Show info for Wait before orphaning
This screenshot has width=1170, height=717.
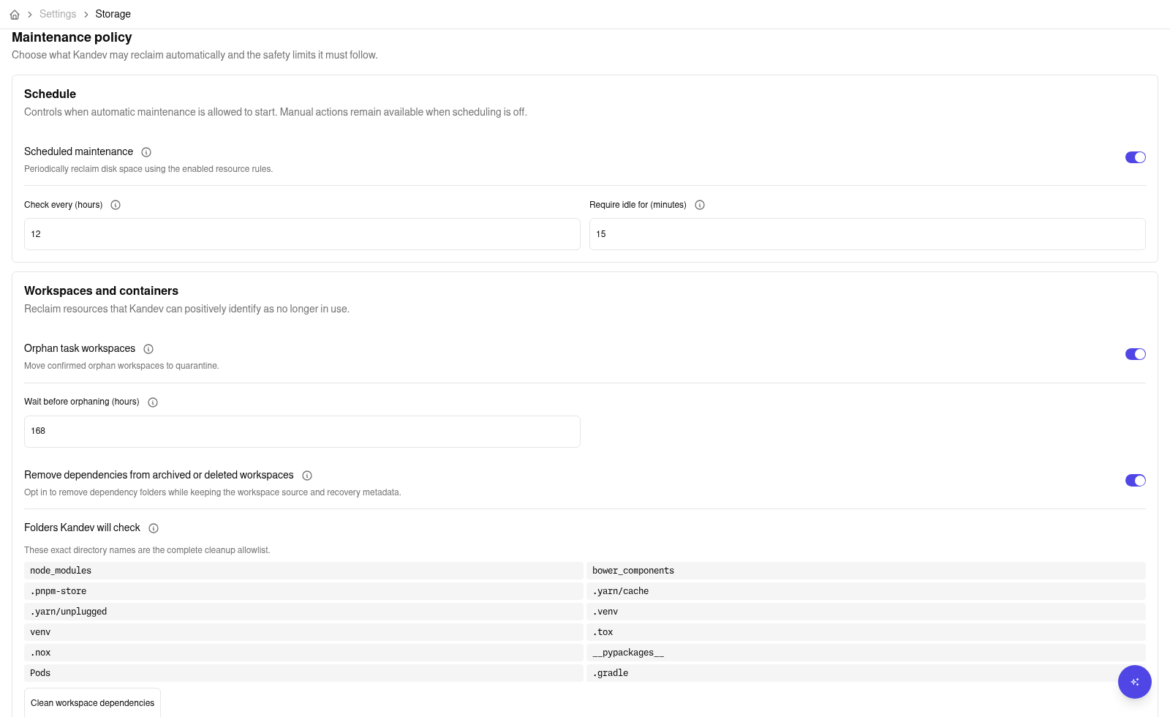(153, 402)
